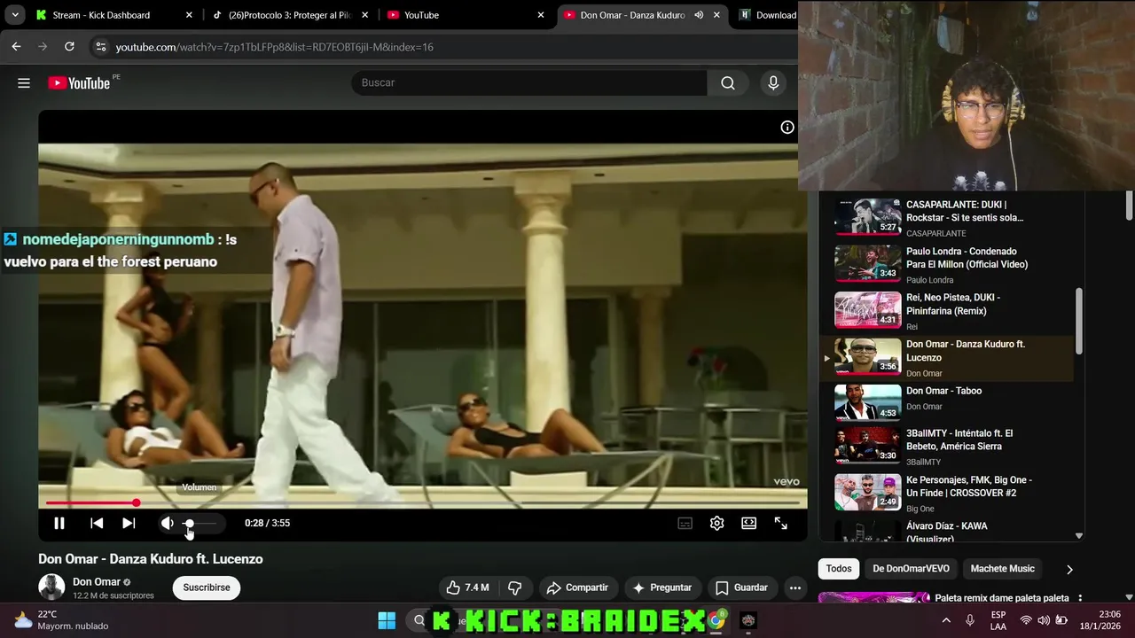This screenshot has width=1135, height=638.
Task: Open the video info card icon
Action: point(787,128)
